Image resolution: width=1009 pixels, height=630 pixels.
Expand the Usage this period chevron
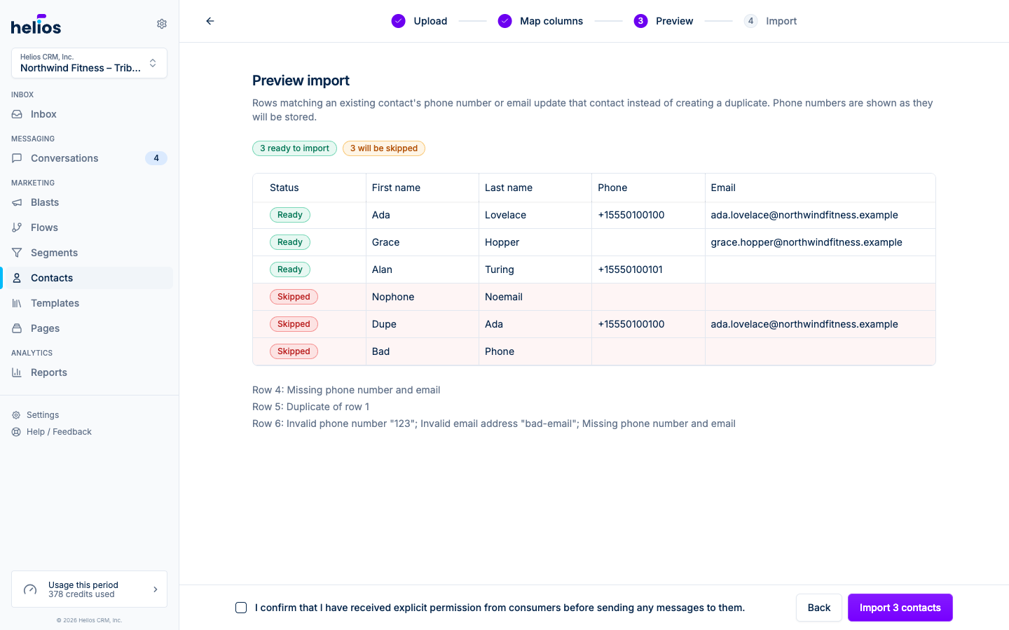[x=156, y=589]
